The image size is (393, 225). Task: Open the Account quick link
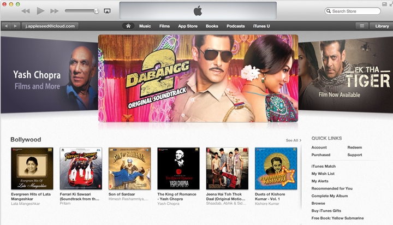click(x=319, y=147)
